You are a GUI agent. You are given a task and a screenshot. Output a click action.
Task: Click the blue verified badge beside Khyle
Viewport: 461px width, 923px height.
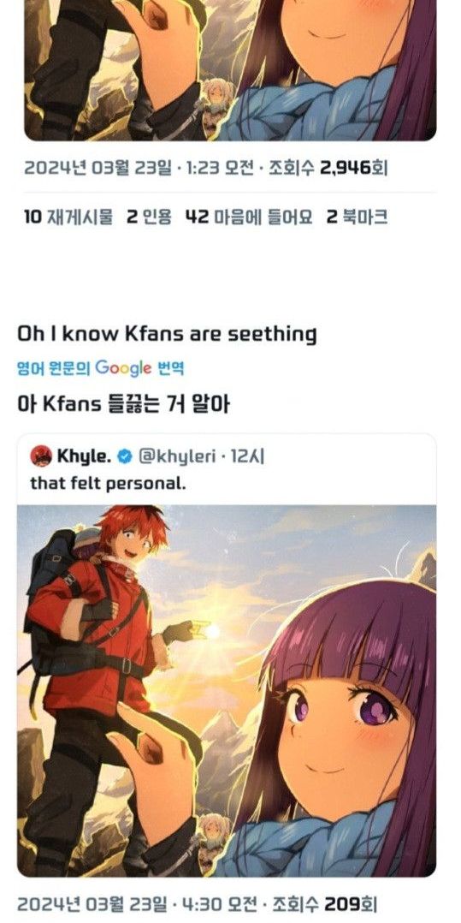click(x=124, y=456)
